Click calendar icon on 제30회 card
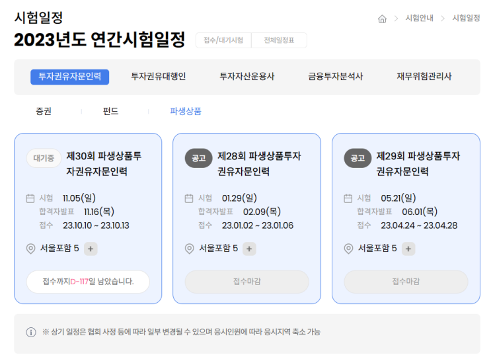 tap(30, 198)
